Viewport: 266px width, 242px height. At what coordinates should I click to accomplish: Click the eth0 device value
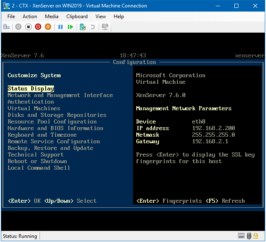point(198,121)
